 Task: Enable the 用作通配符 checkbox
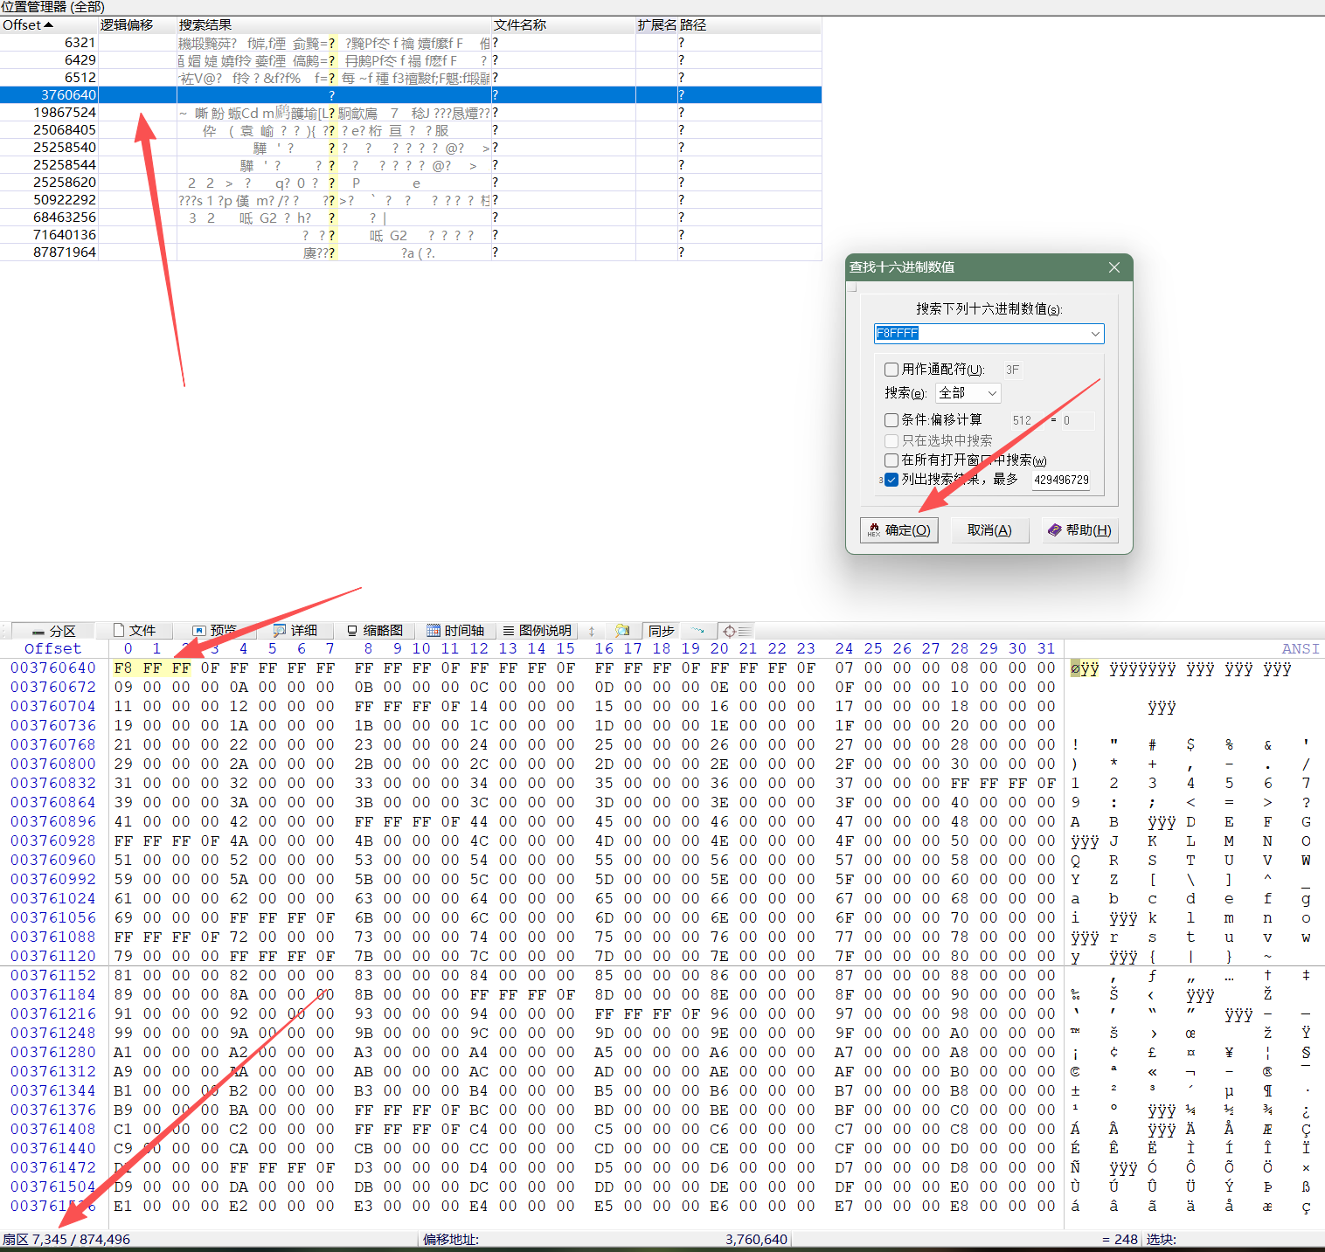coord(891,370)
